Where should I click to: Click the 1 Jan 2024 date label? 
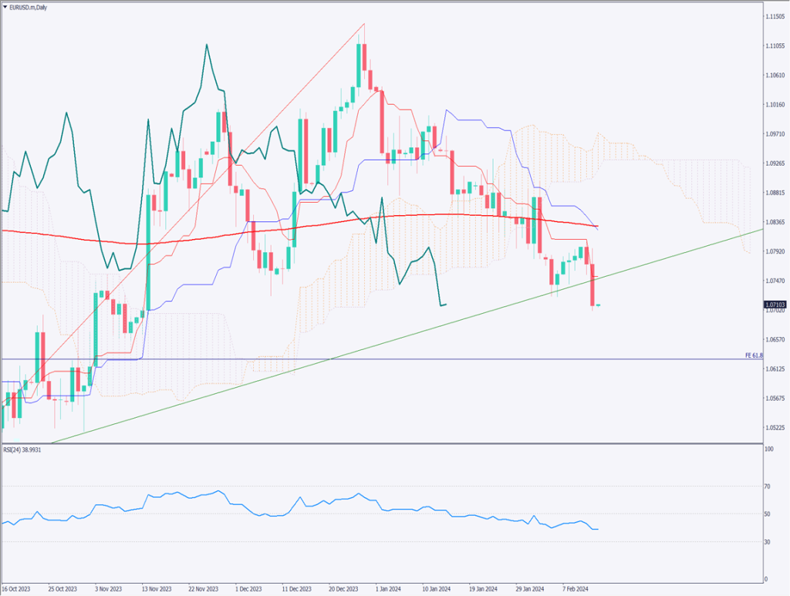click(x=387, y=588)
